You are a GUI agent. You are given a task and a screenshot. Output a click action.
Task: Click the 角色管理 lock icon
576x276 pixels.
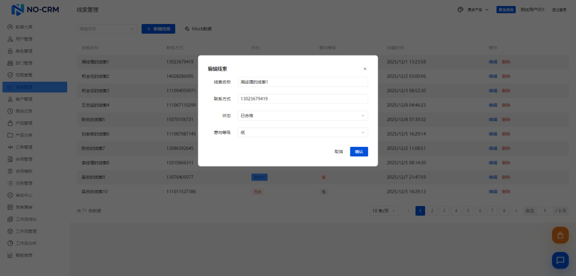pos(10,51)
